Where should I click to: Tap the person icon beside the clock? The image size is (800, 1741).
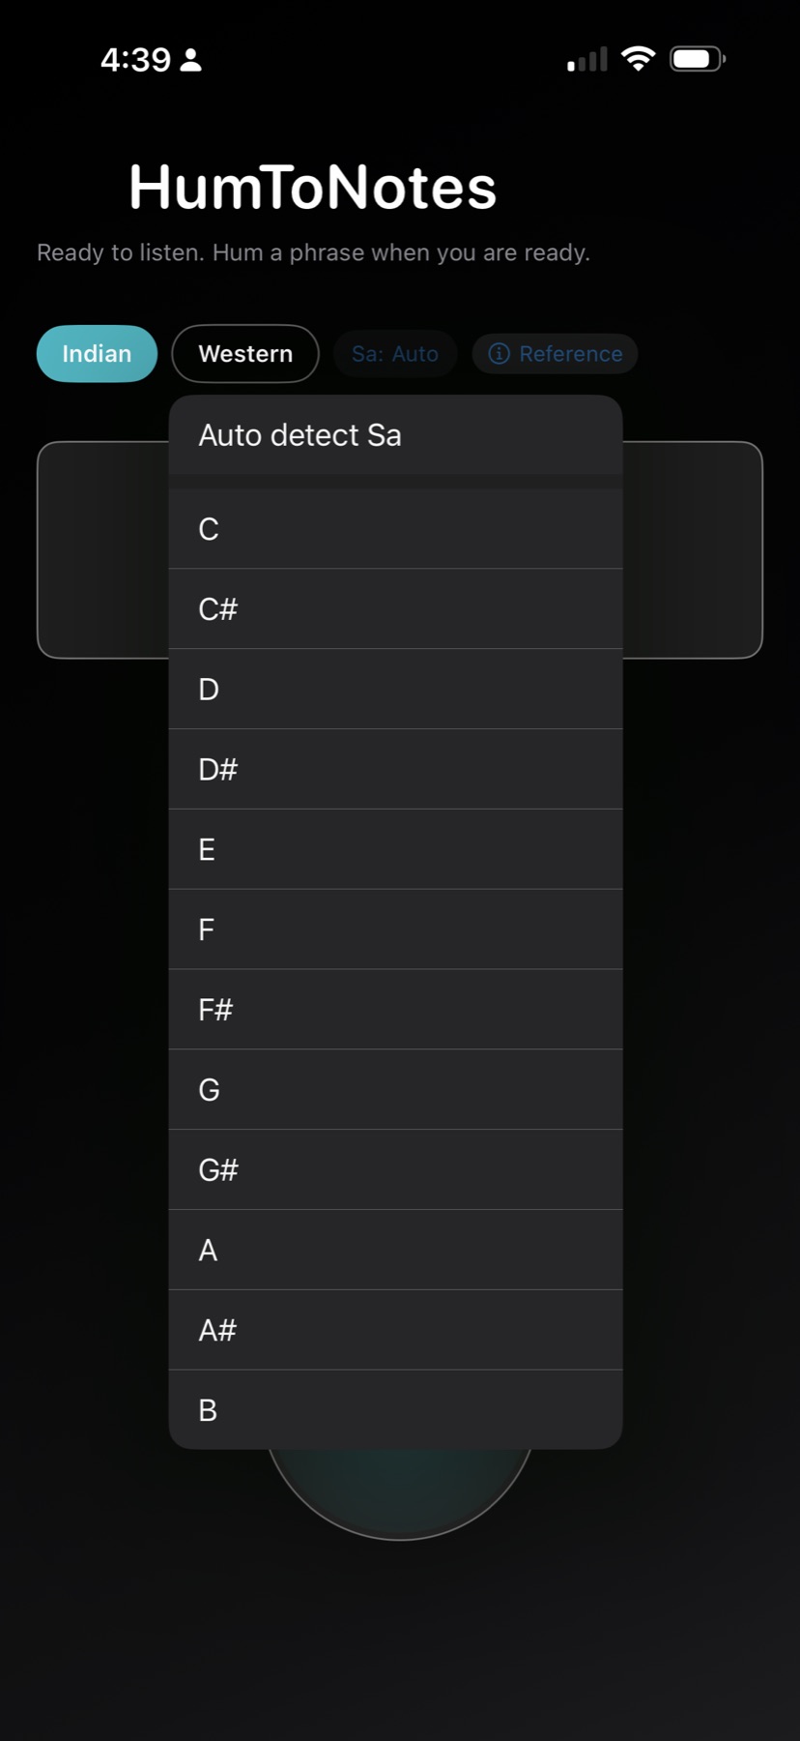[191, 60]
